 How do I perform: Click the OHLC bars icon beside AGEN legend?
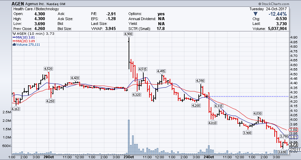[x=14, y=34]
